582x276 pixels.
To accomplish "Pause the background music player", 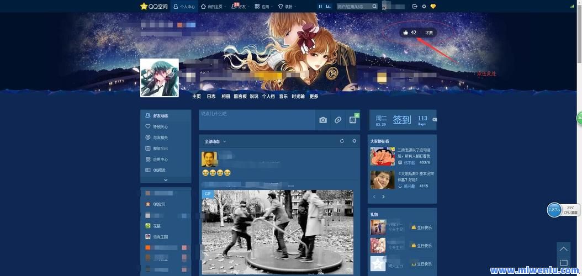I will coord(320,6).
